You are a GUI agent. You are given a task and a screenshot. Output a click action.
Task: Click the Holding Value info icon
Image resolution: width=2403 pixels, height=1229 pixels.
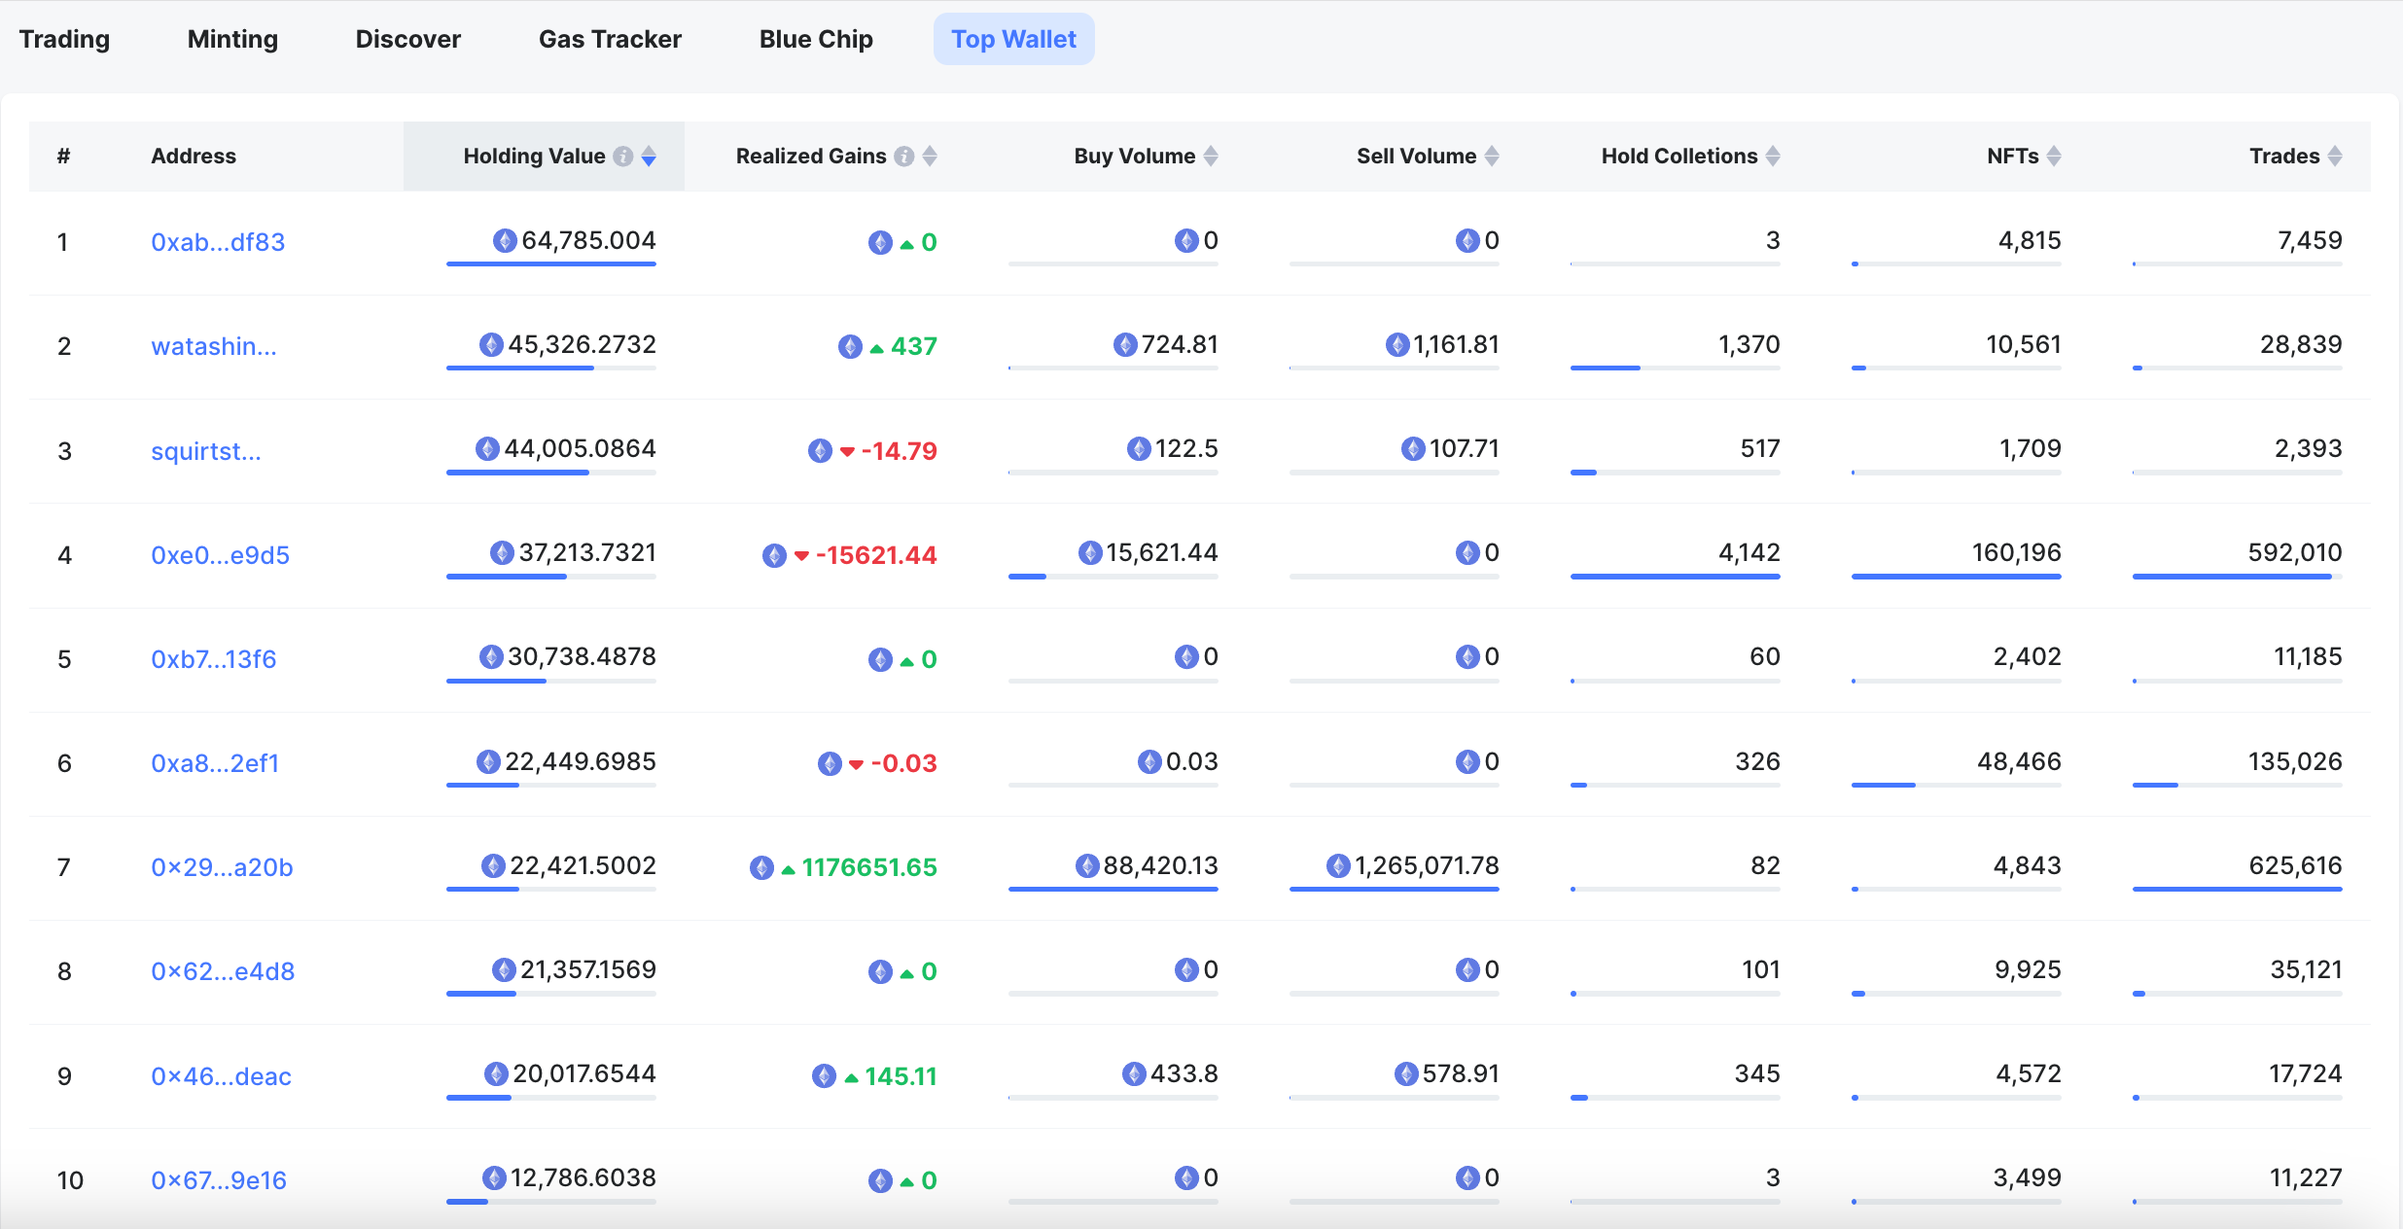(x=623, y=157)
